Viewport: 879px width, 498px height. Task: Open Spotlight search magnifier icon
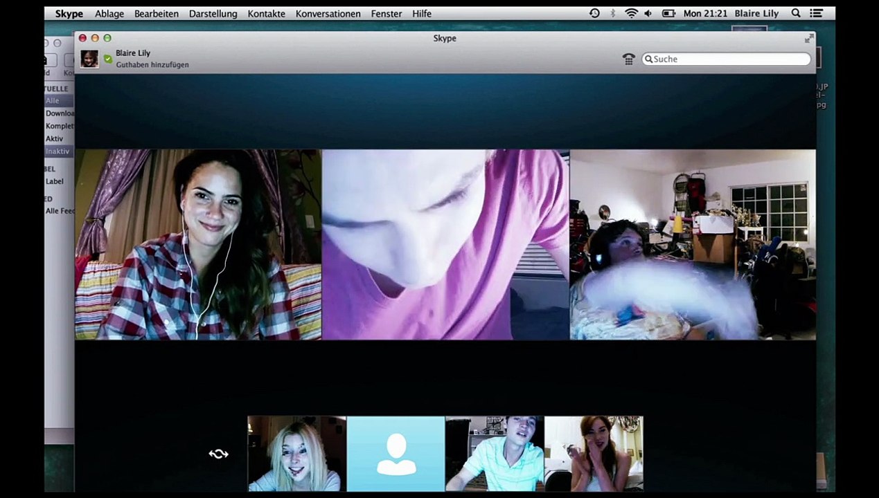click(796, 13)
